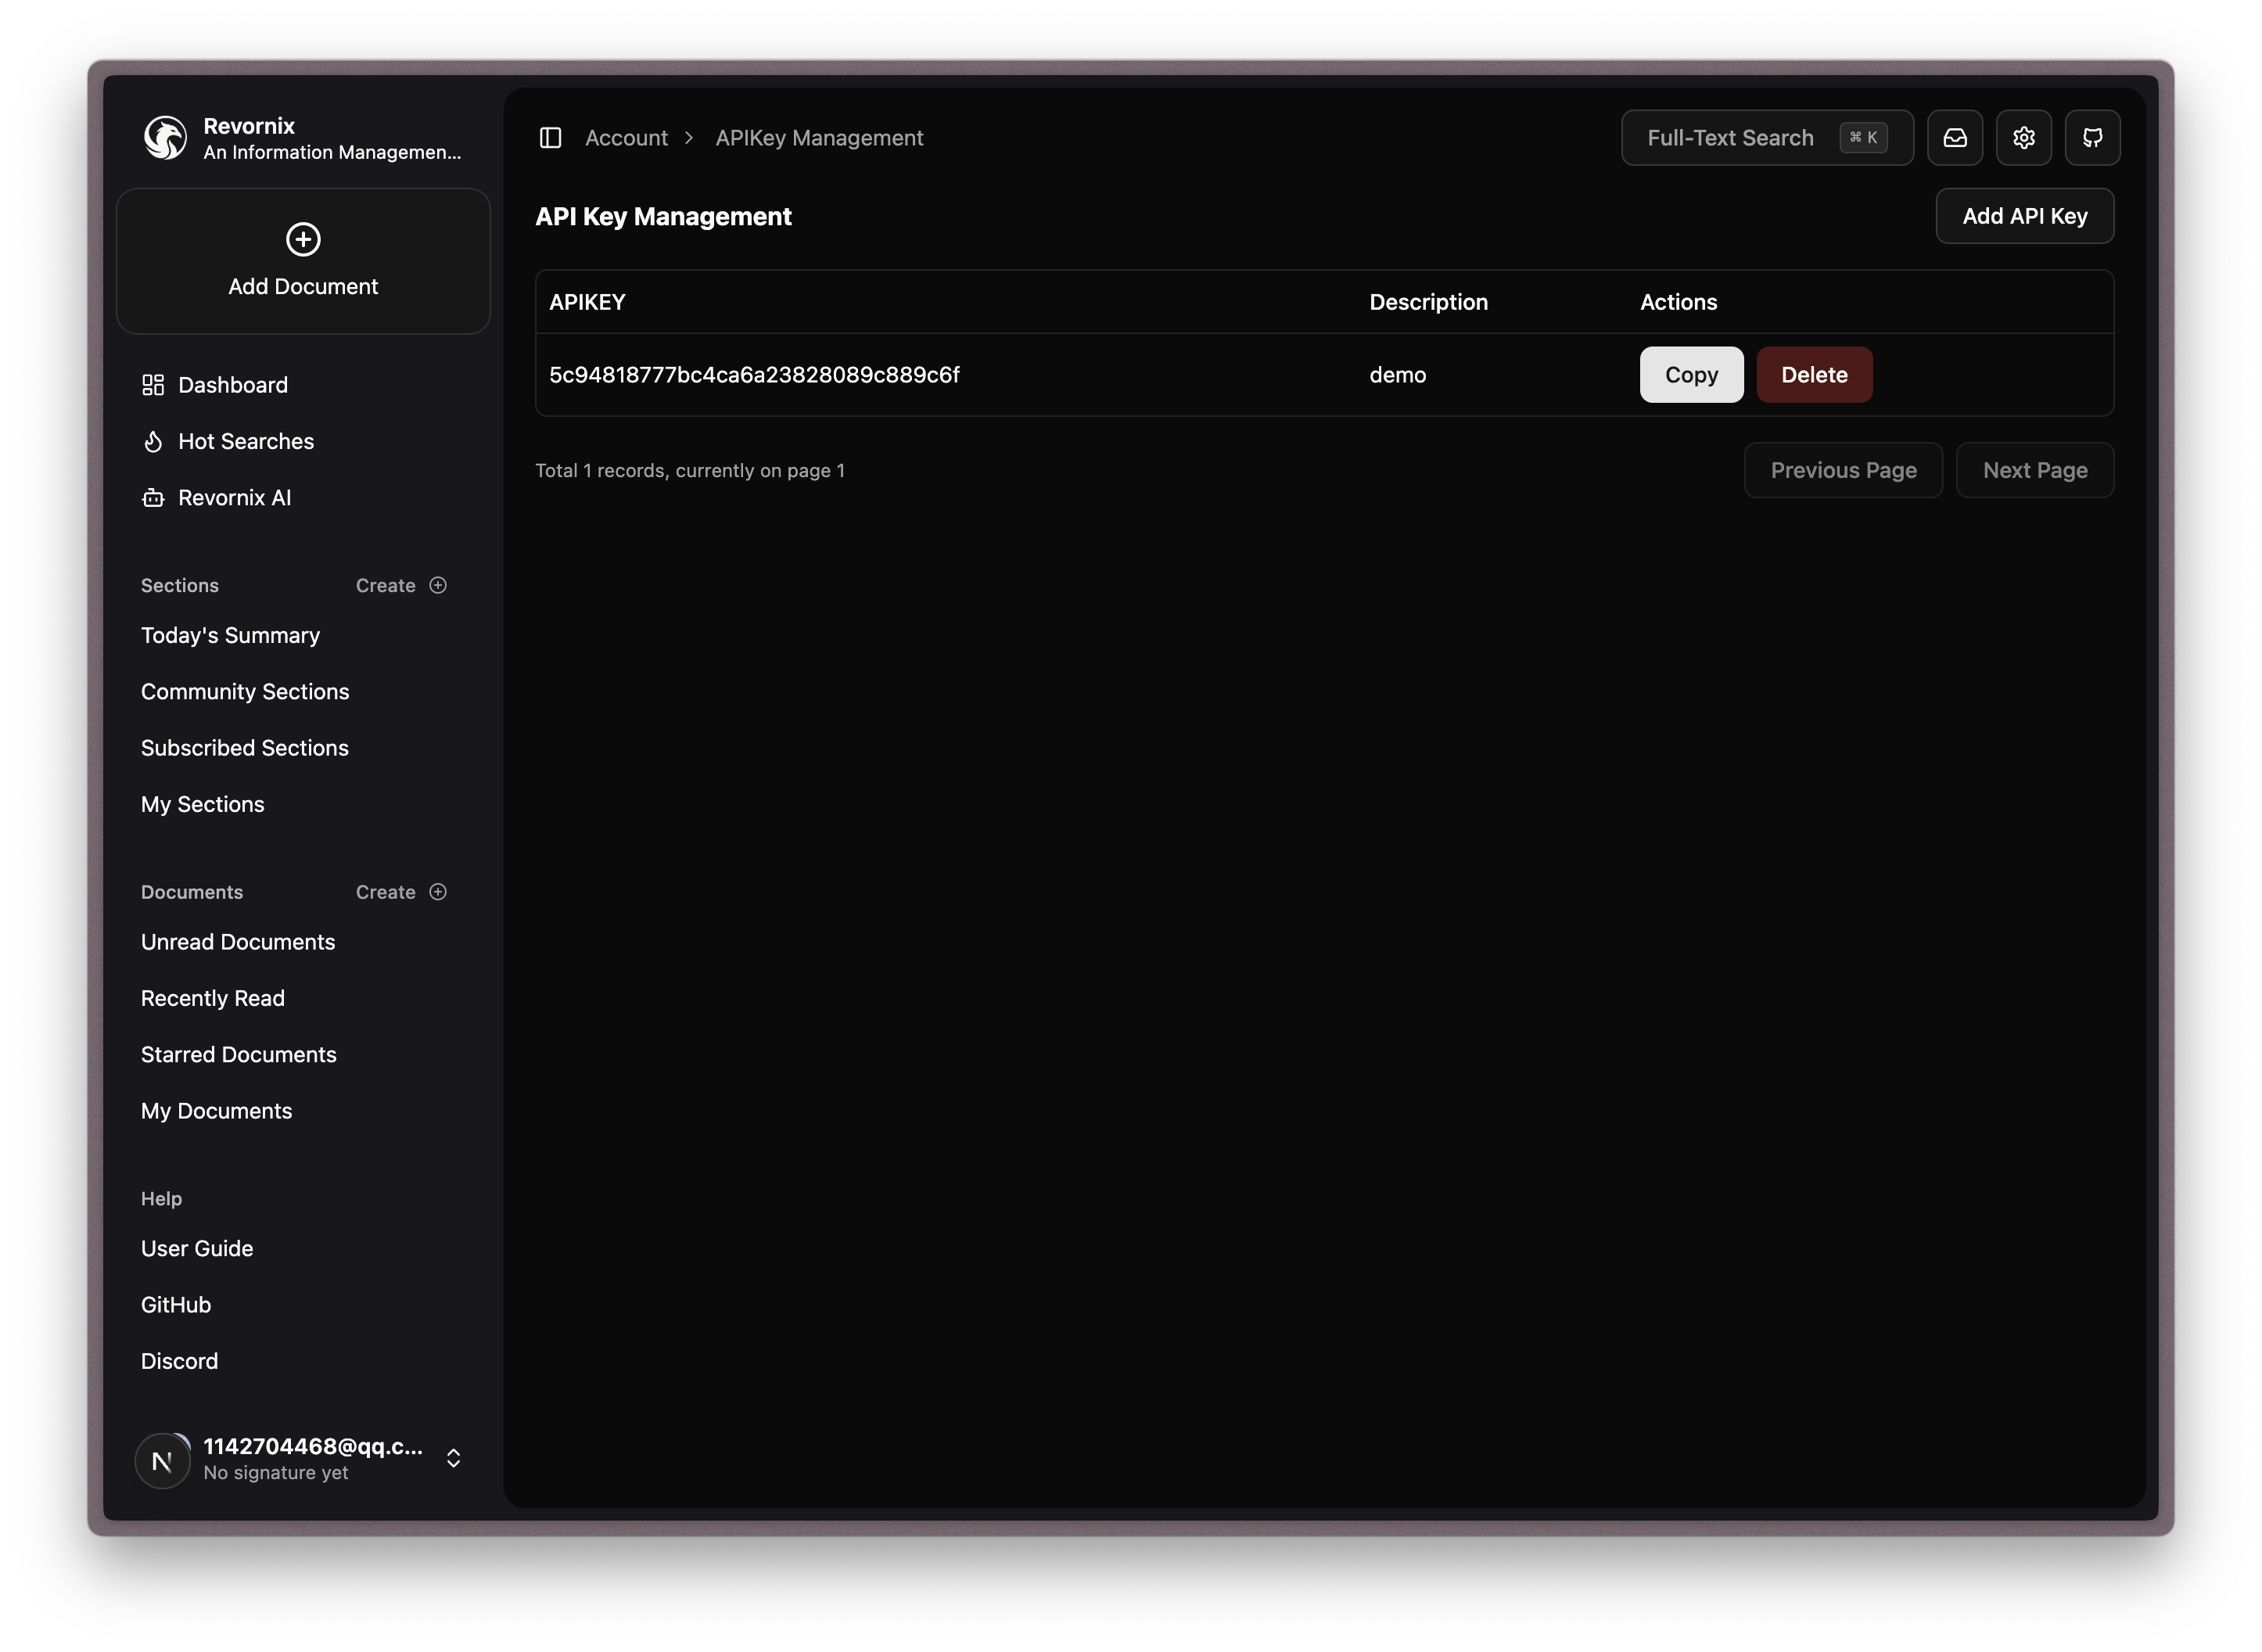Open Unread Documents

click(x=238, y=942)
